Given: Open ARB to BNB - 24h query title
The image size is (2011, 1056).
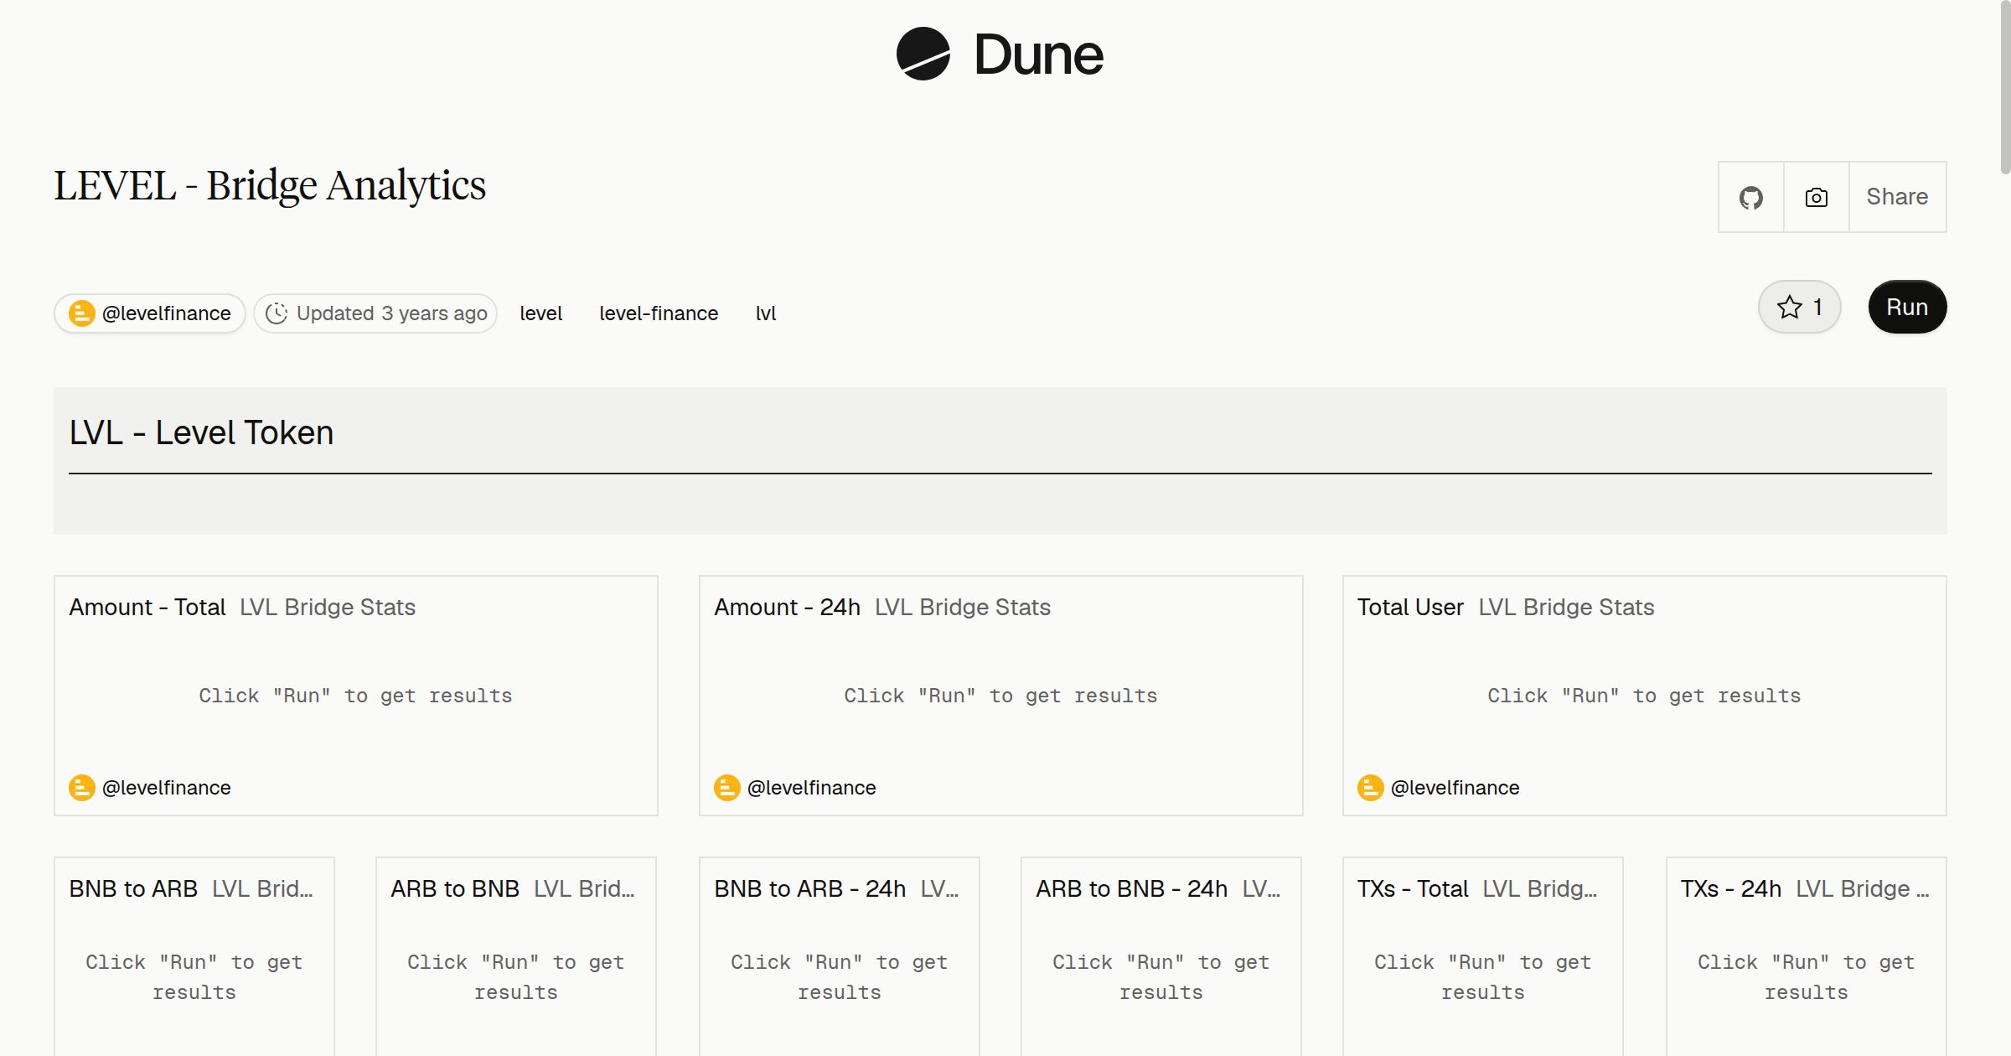Looking at the screenshot, I should point(1131,888).
